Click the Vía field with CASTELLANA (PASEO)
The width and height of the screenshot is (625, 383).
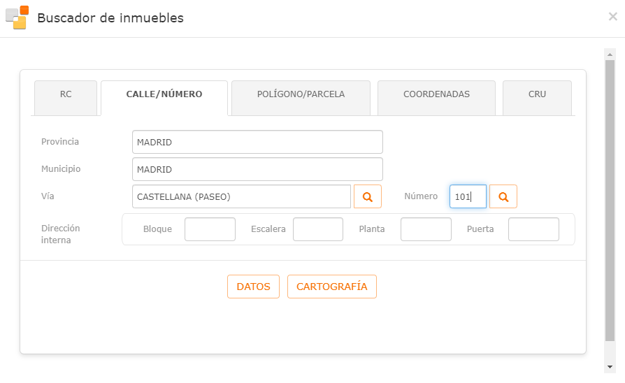(242, 196)
